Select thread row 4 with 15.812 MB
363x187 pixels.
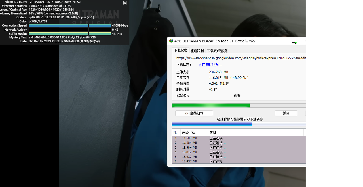239,152
